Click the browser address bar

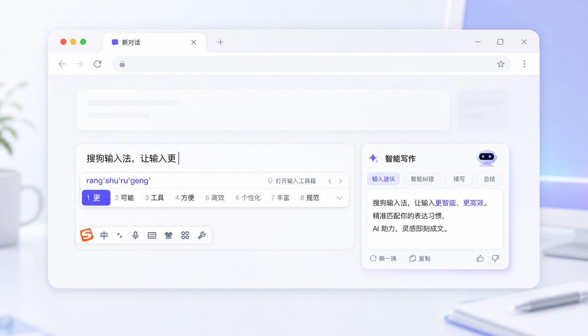point(311,64)
